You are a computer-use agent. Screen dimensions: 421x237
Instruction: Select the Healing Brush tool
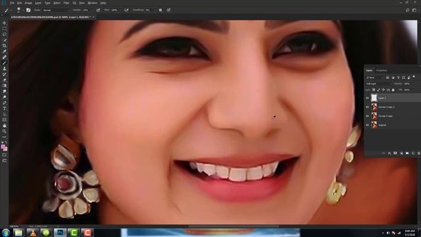[x=5, y=57]
